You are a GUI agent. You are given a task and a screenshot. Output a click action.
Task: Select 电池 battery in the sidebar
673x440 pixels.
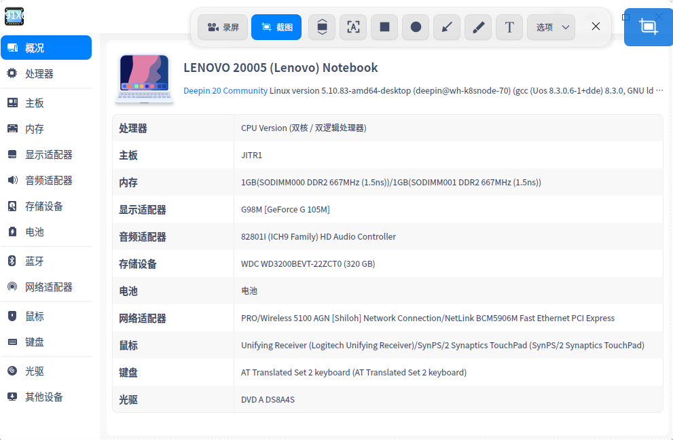(x=35, y=232)
